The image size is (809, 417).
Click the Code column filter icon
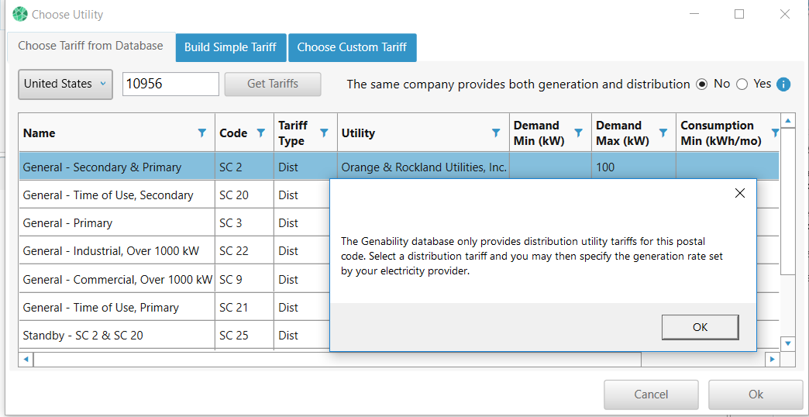(x=261, y=133)
